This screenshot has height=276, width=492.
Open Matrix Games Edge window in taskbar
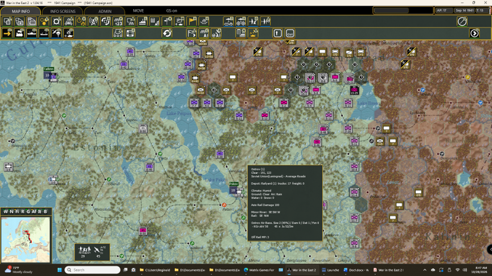(x=259, y=270)
